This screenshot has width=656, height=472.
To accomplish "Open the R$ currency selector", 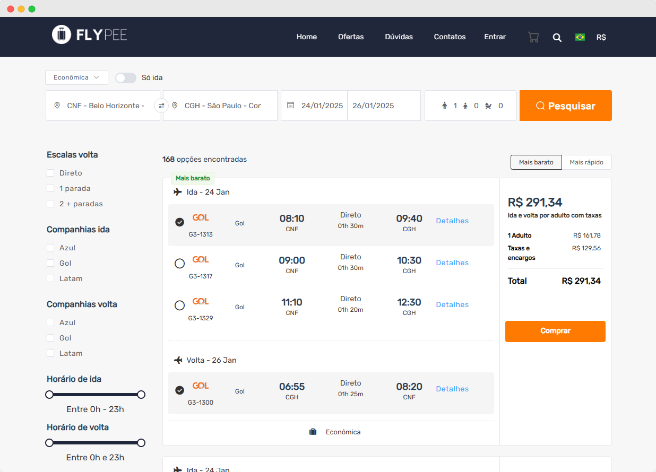I will click(601, 37).
